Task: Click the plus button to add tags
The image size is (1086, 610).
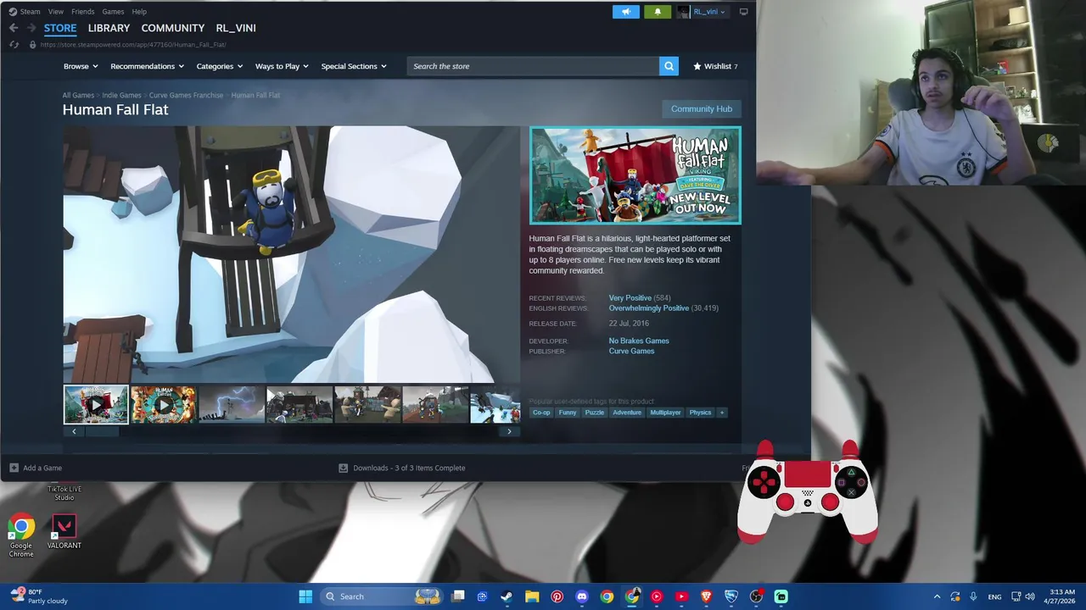Action: (722, 413)
